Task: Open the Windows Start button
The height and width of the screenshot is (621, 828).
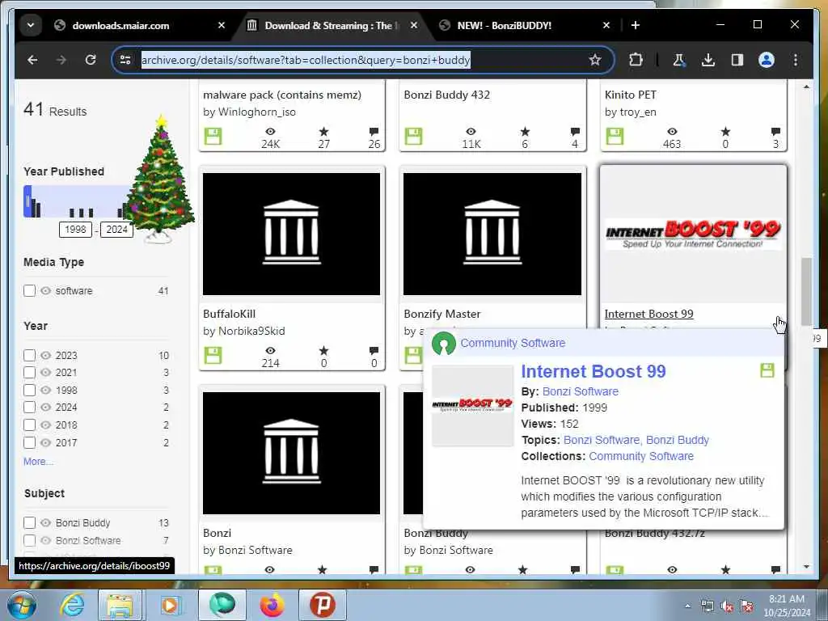Action: [21, 605]
